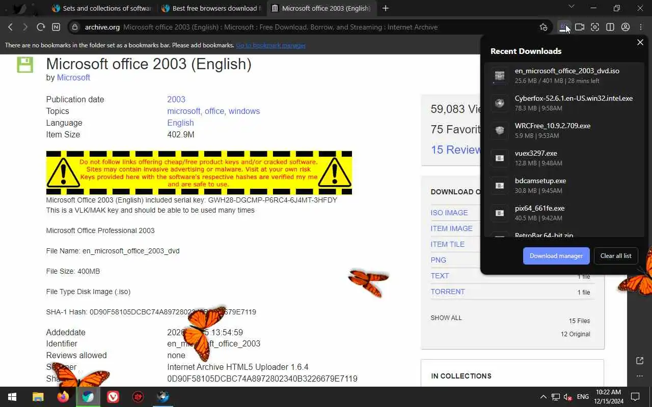This screenshot has height=407, width=652.
Task: Switch to Best free browsers download tab
Action: pyautogui.click(x=211, y=8)
